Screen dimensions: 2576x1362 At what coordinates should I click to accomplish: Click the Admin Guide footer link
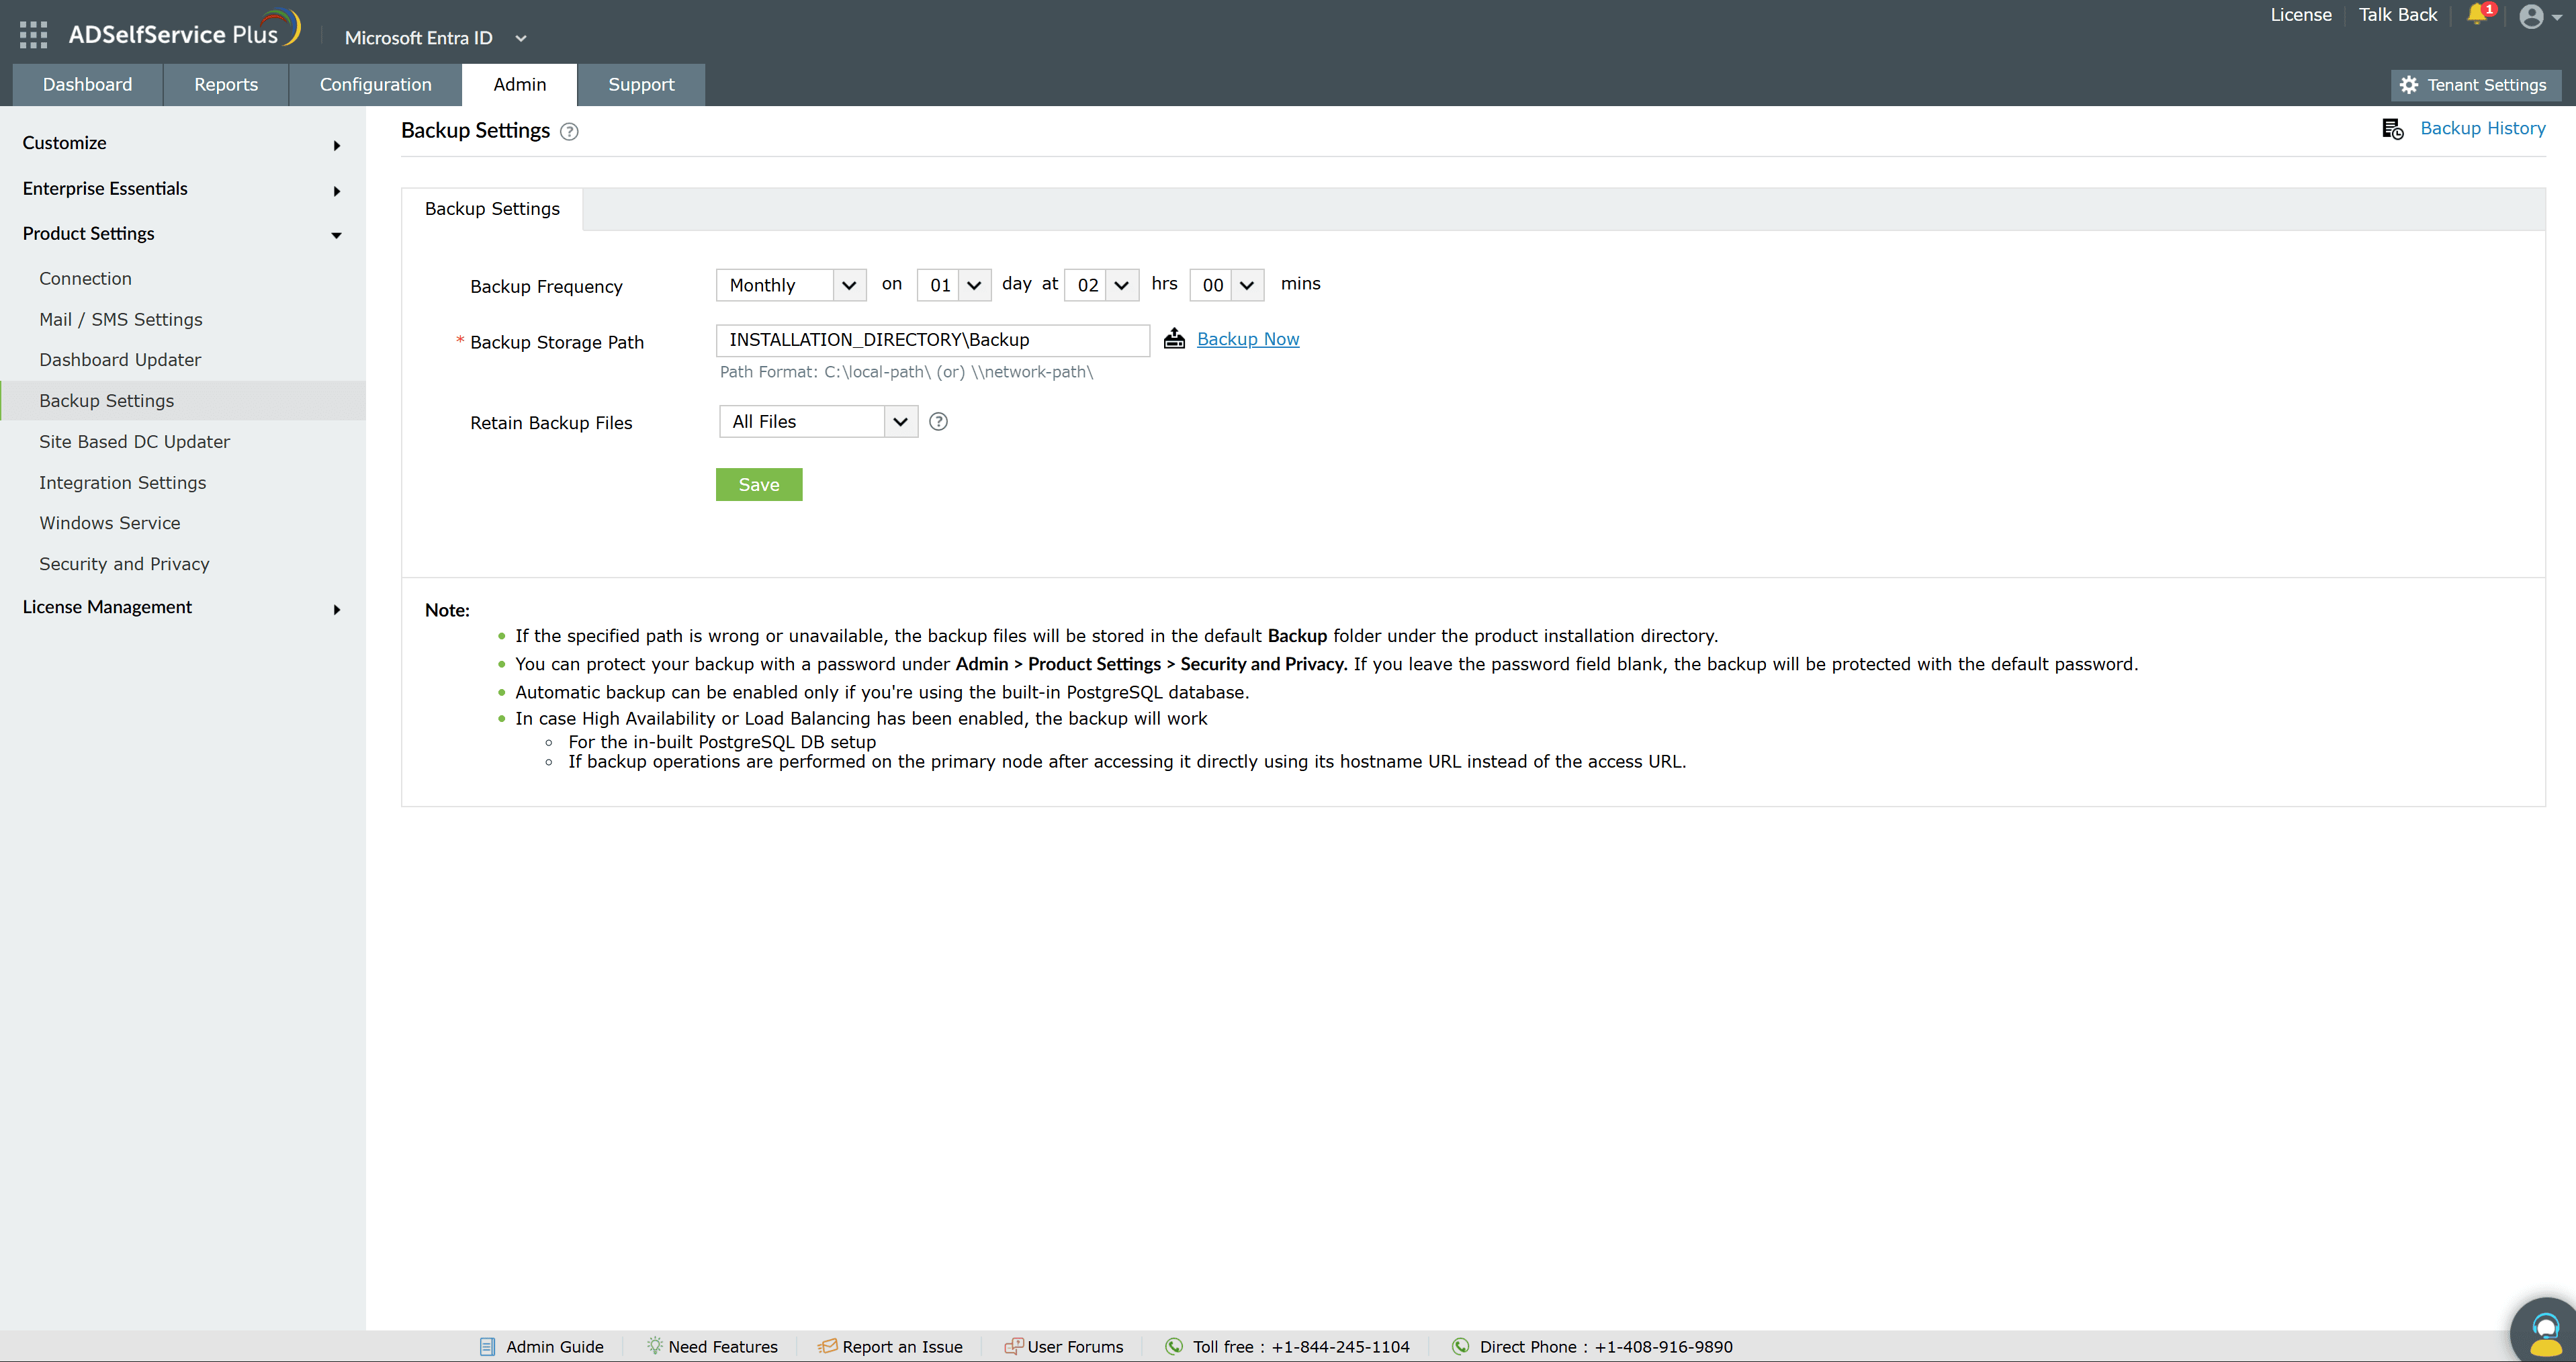pyautogui.click(x=554, y=1347)
